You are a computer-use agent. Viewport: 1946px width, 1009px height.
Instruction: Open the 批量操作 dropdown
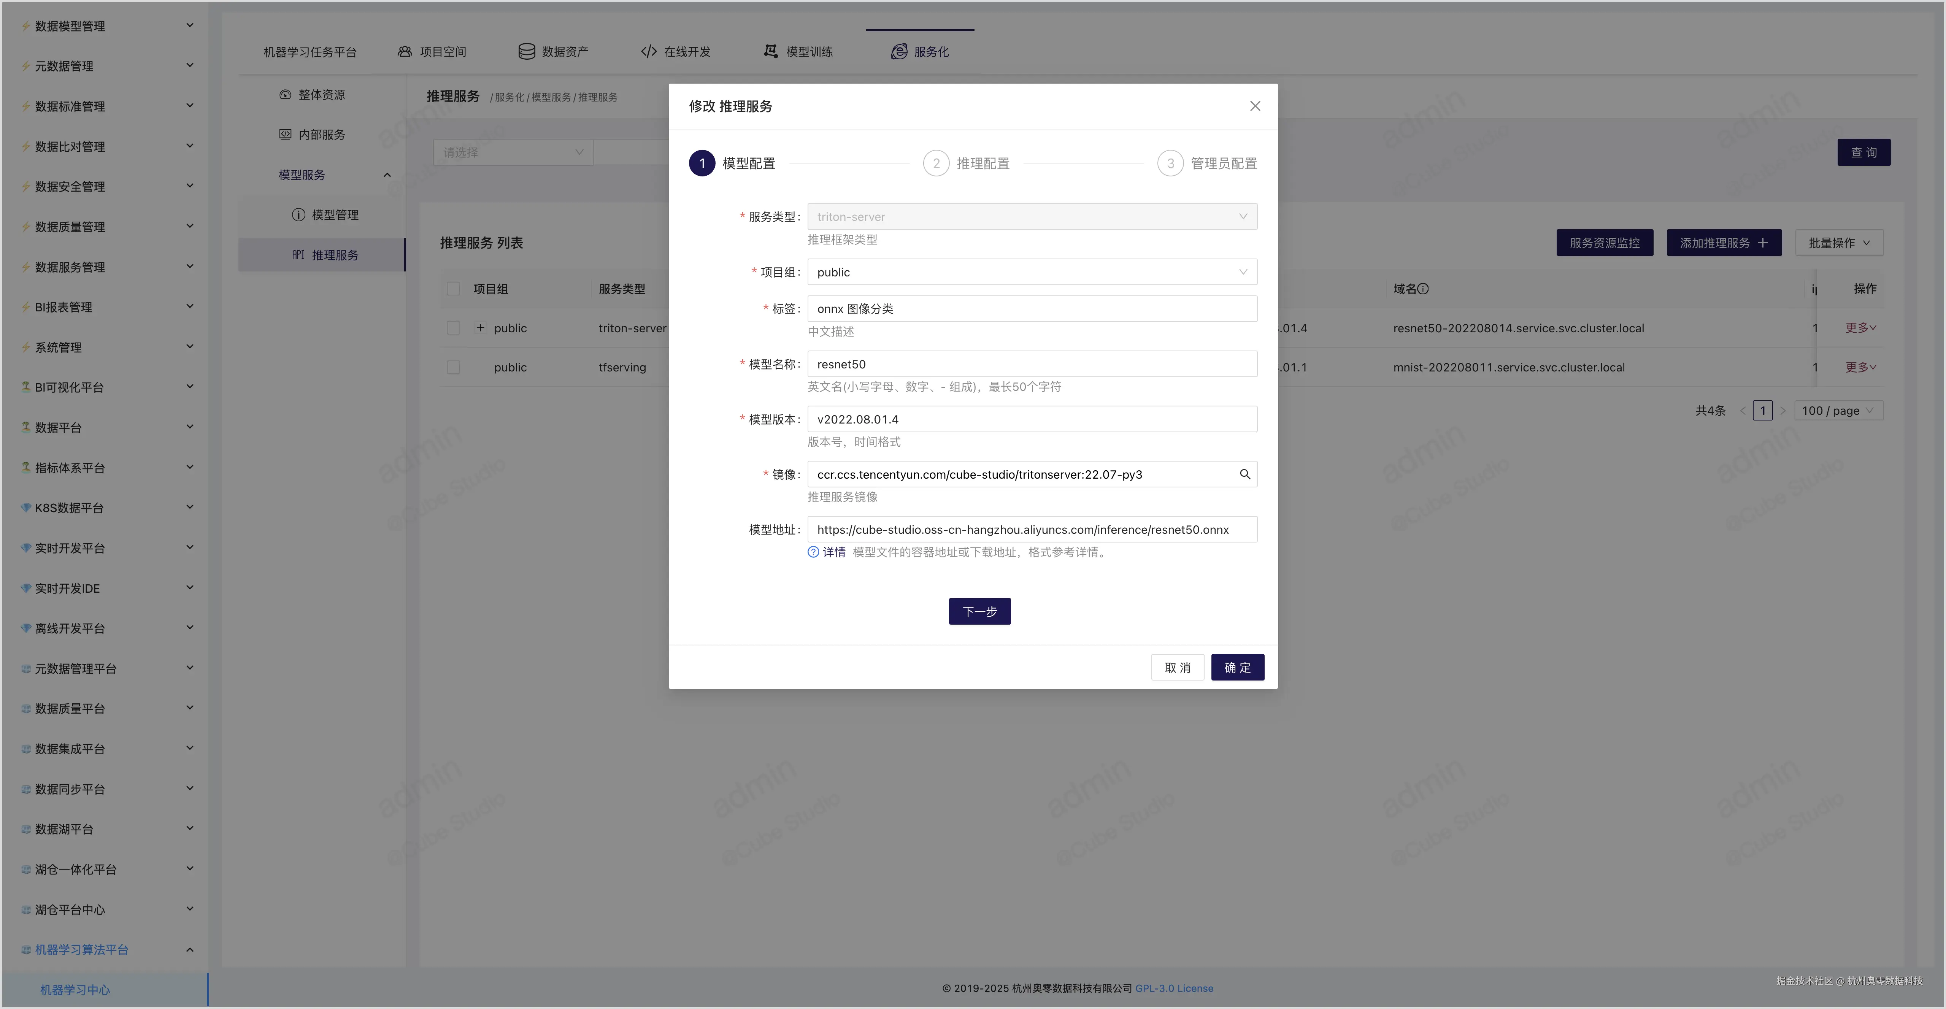coord(1839,243)
